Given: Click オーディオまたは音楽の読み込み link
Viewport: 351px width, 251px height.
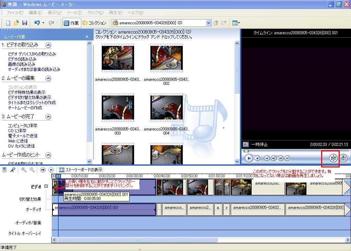Looking at the screenshot, I should point(34,70).
